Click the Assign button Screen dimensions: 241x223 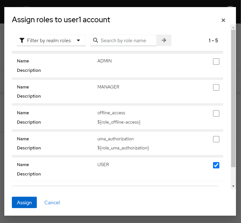(24, 203)
